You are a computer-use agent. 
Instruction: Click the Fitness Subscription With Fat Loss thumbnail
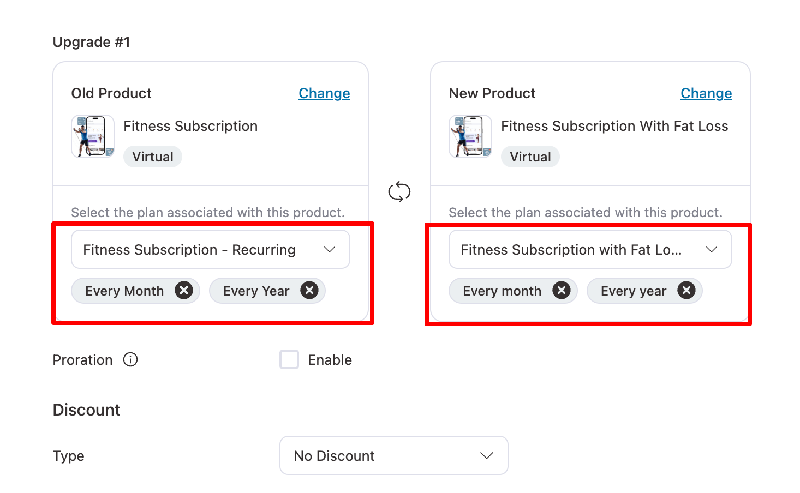click(x=470, y=136)
